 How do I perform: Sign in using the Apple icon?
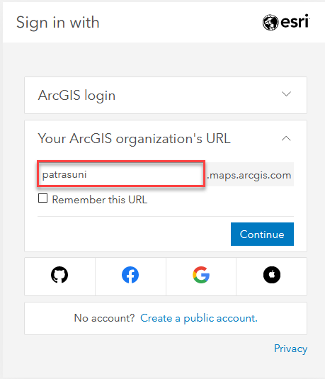pyautogui.click(x=272, y=275)
